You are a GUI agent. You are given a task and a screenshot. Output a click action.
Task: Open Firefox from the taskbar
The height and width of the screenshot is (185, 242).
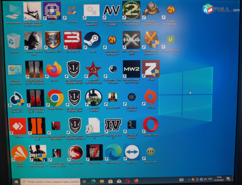[136, 181]
